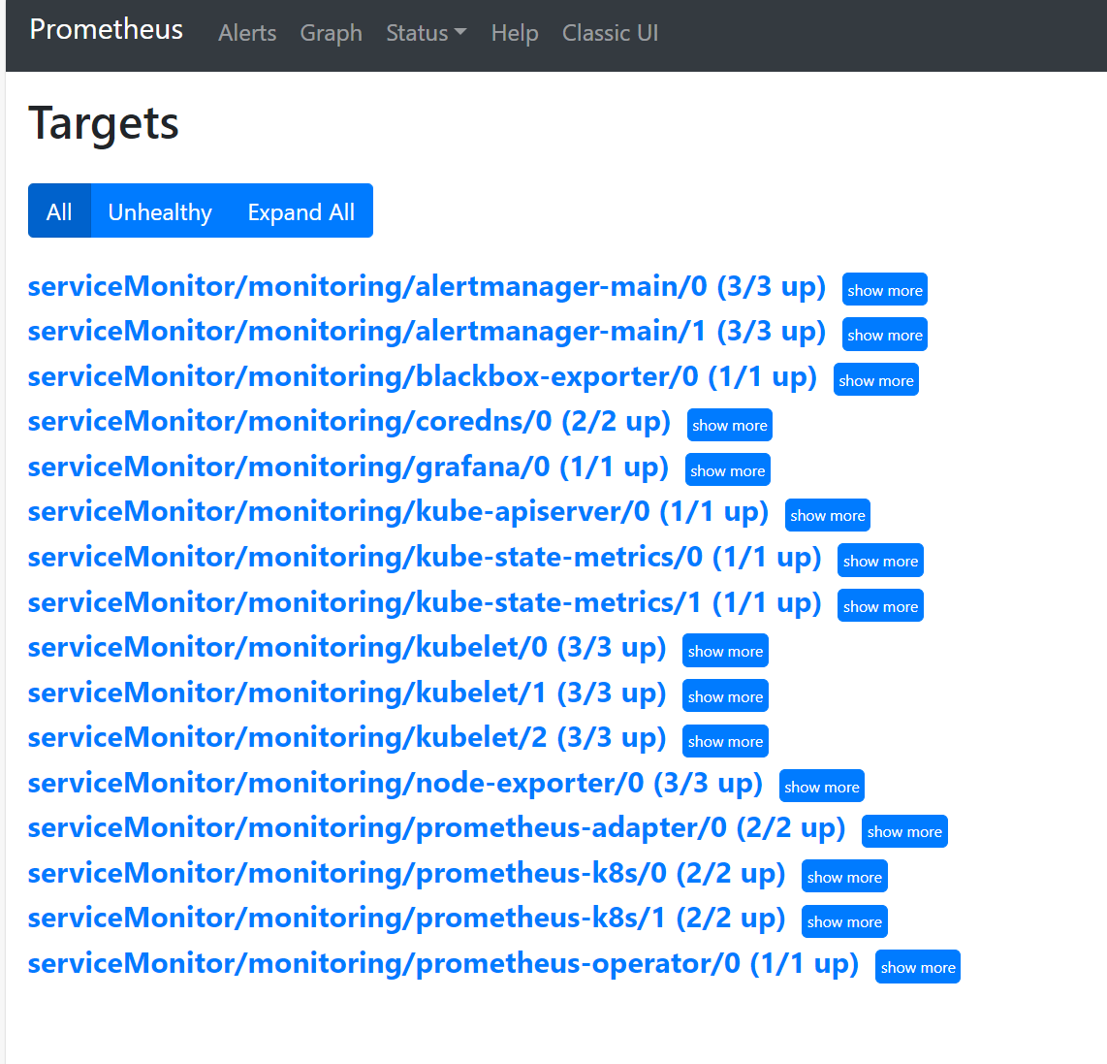This screenshot has width=1107, height=1064.
Task: Show more for kube-state-metrics/1
Action: [x=880, y=605]
